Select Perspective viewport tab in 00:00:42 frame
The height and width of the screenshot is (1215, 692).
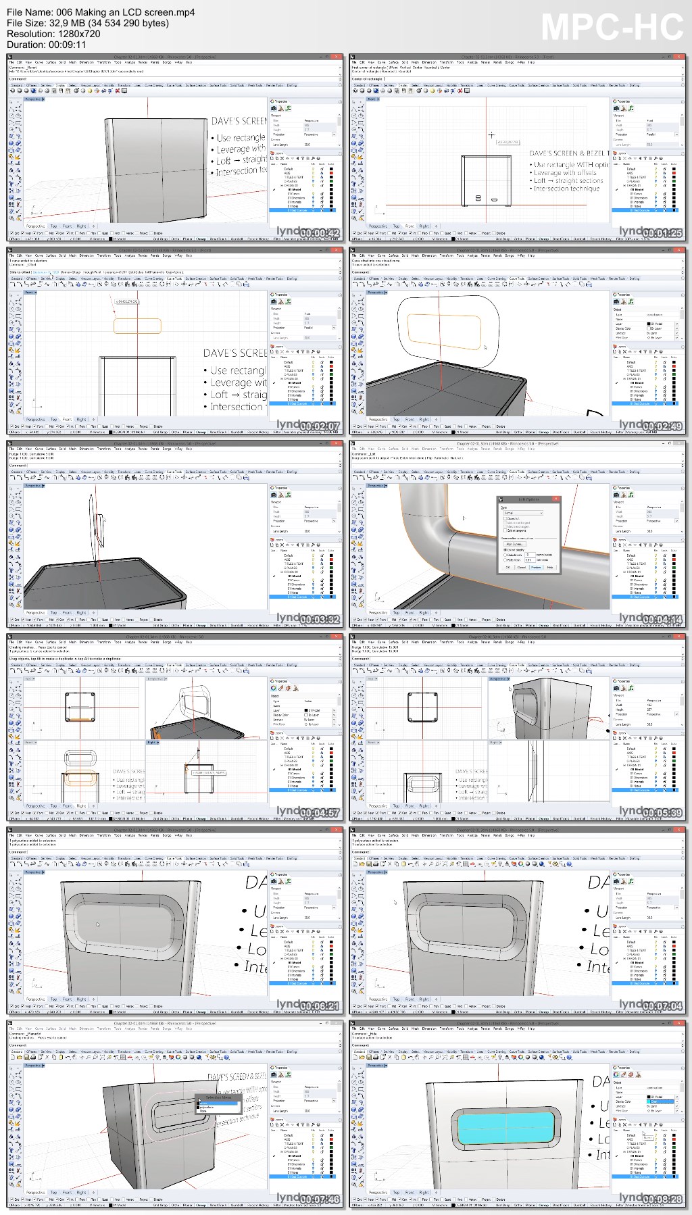[36, 226]
